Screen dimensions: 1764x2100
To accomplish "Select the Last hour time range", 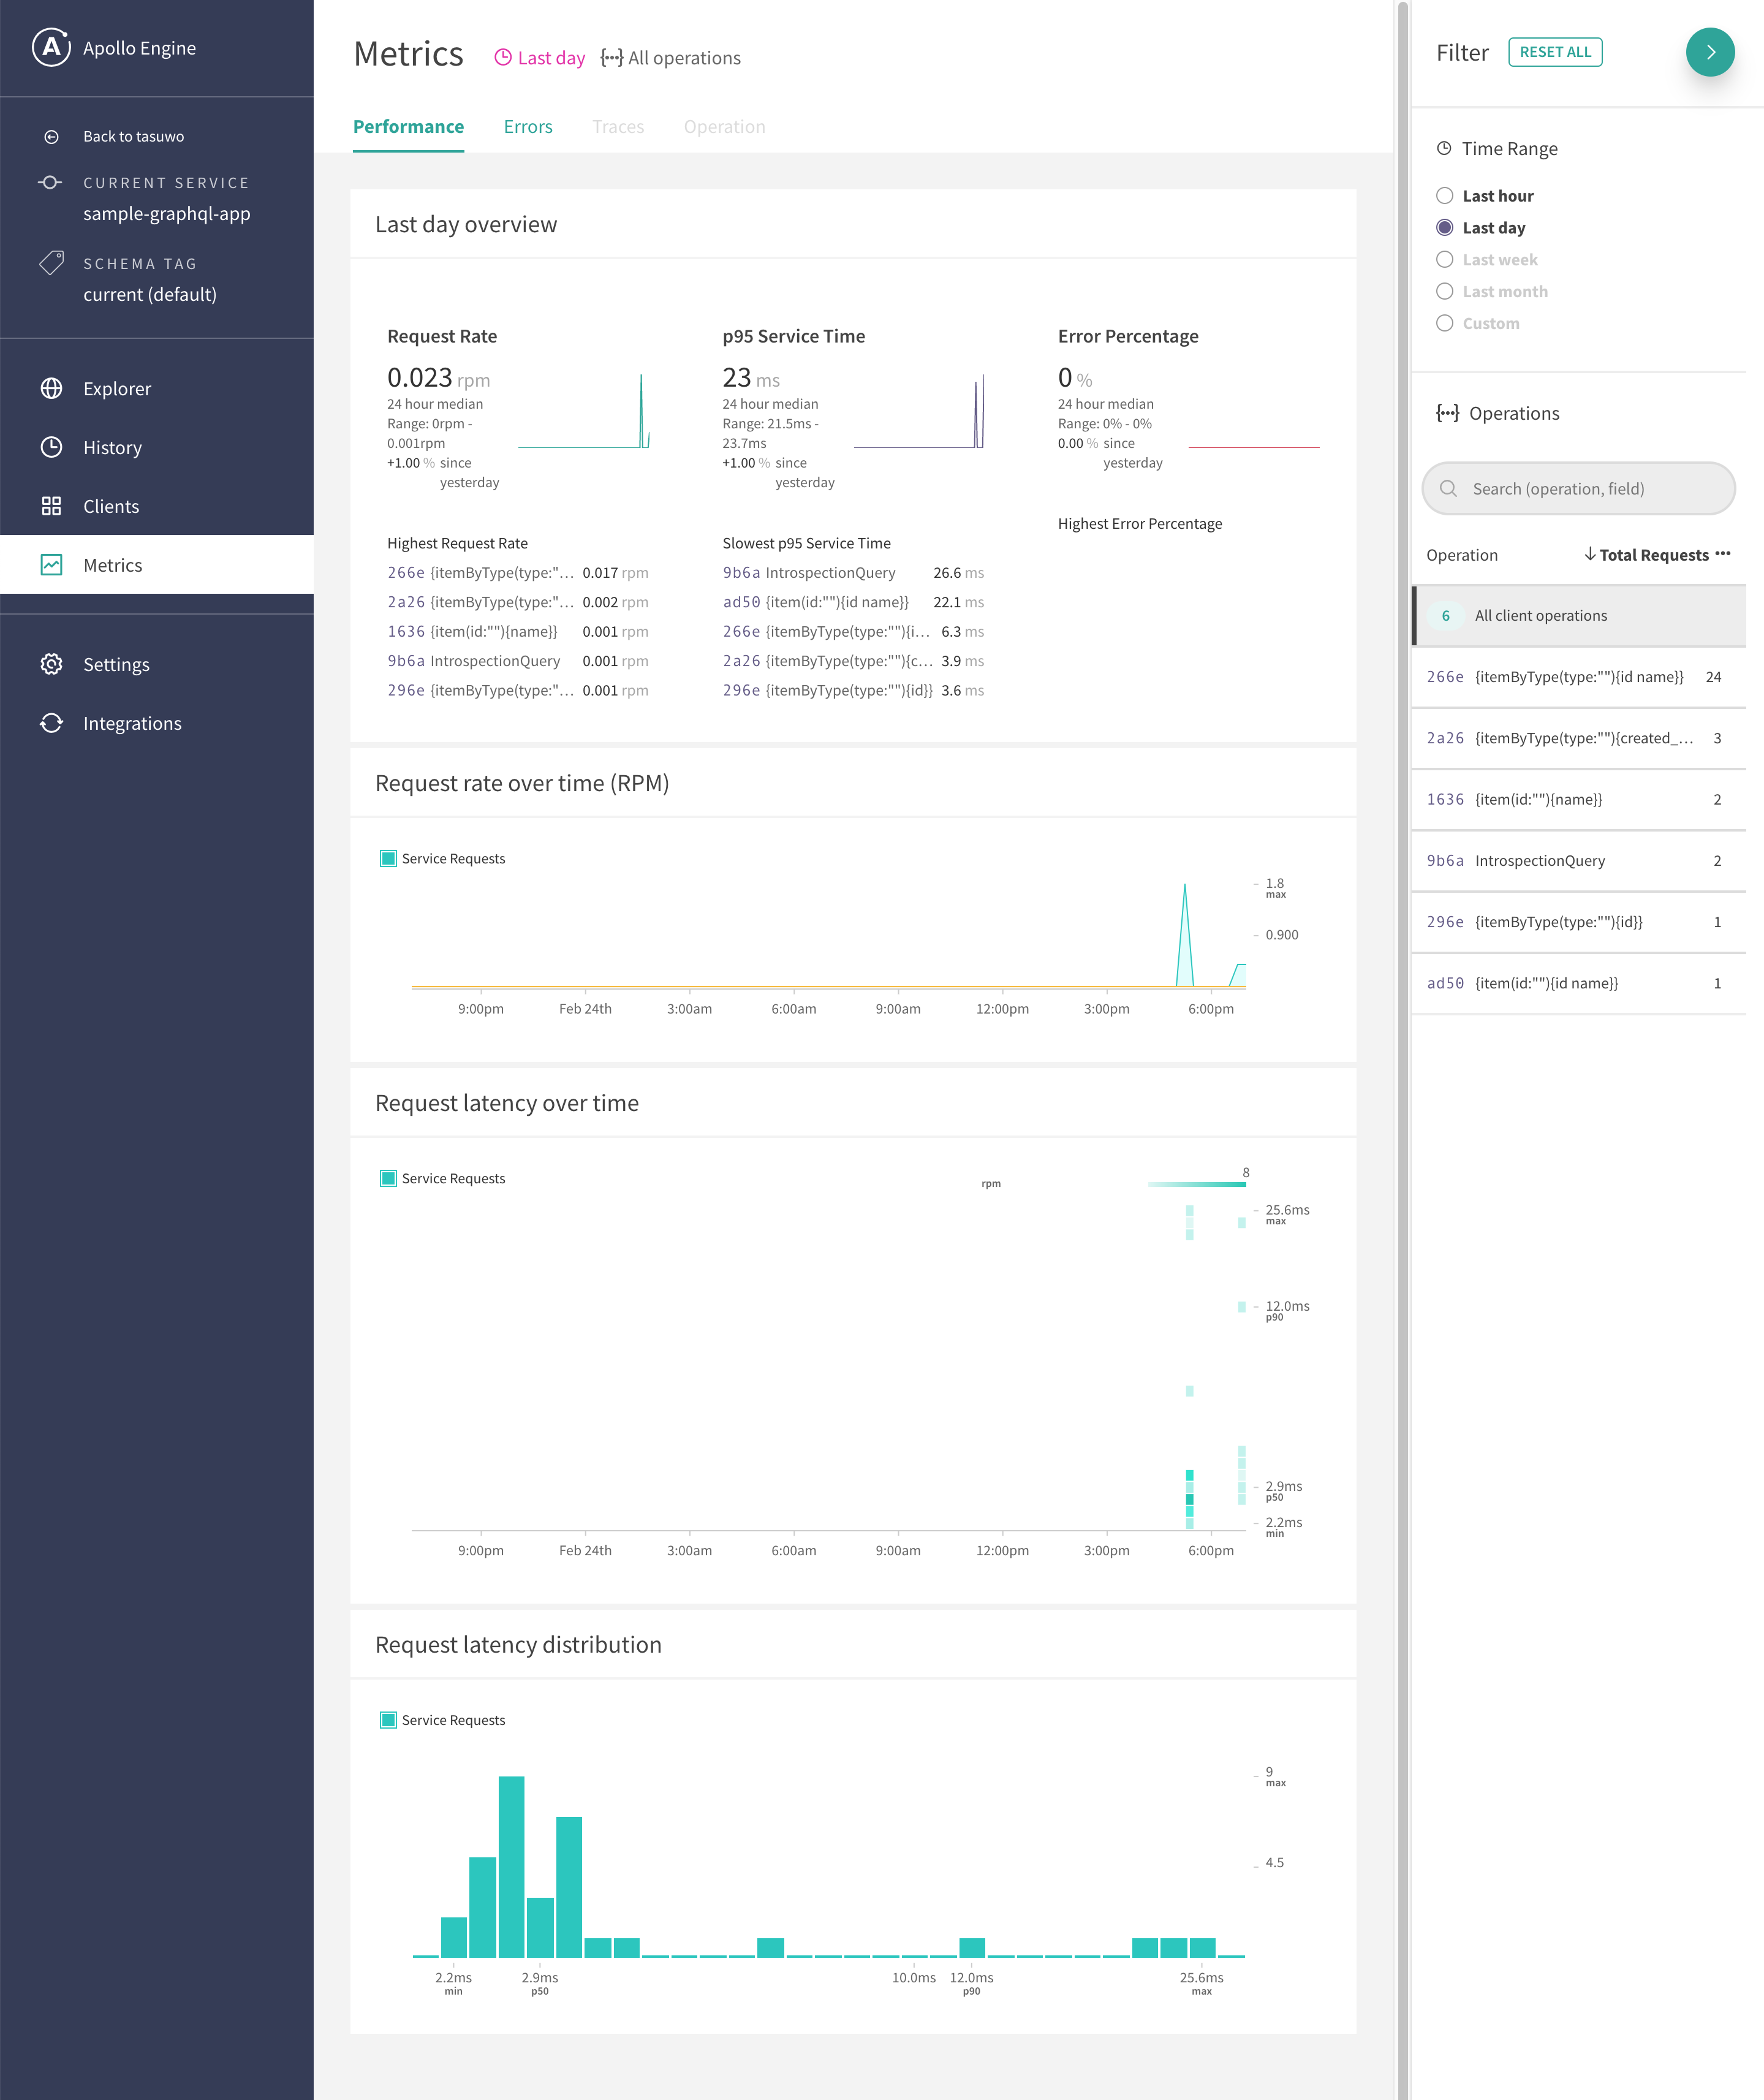I will pos(1444,196).
